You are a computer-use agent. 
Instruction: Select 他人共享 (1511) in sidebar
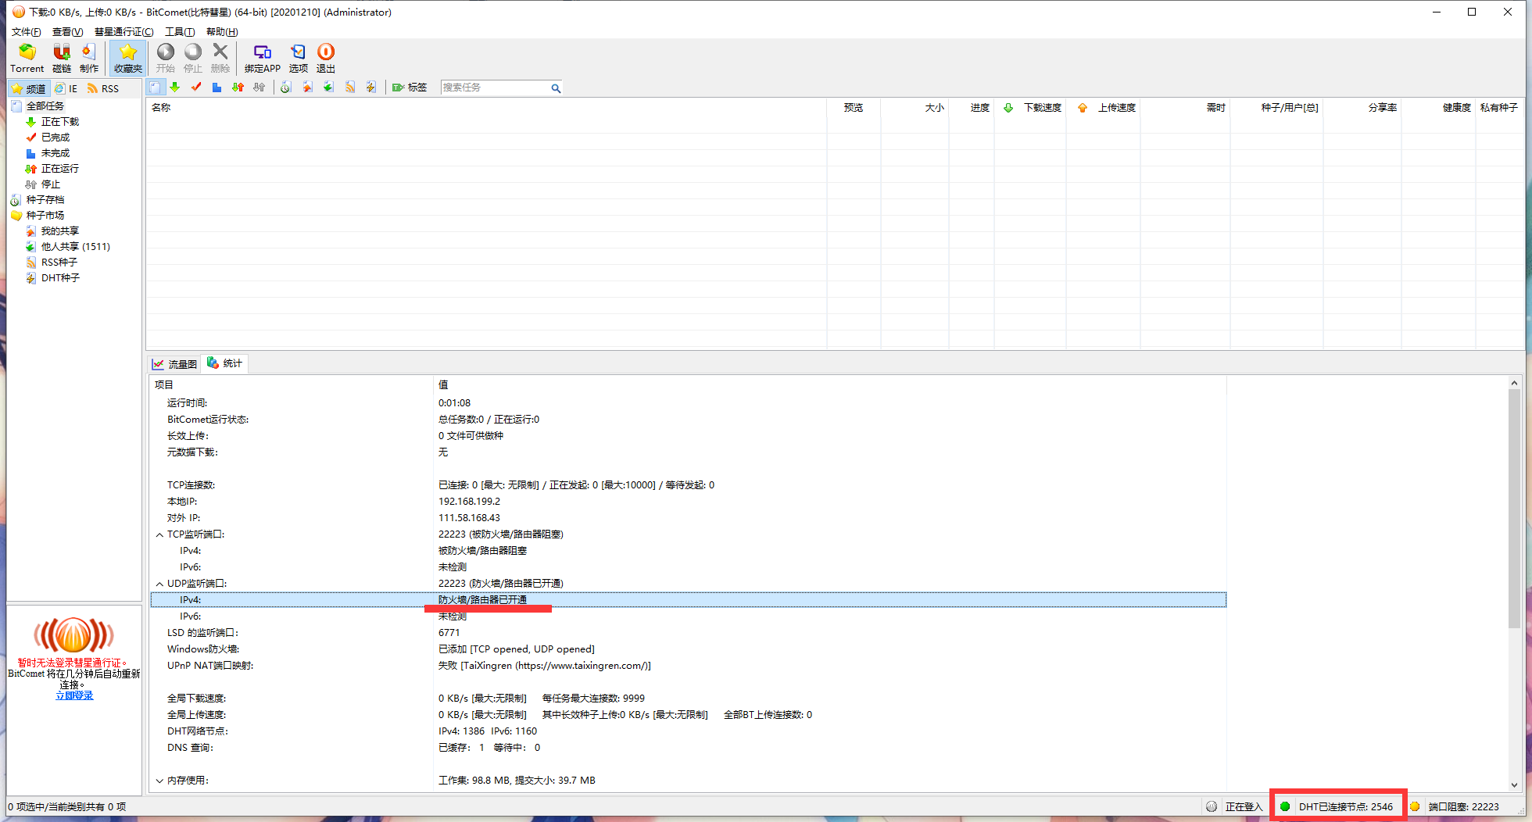pyautogui.click(x=76, y=246)
